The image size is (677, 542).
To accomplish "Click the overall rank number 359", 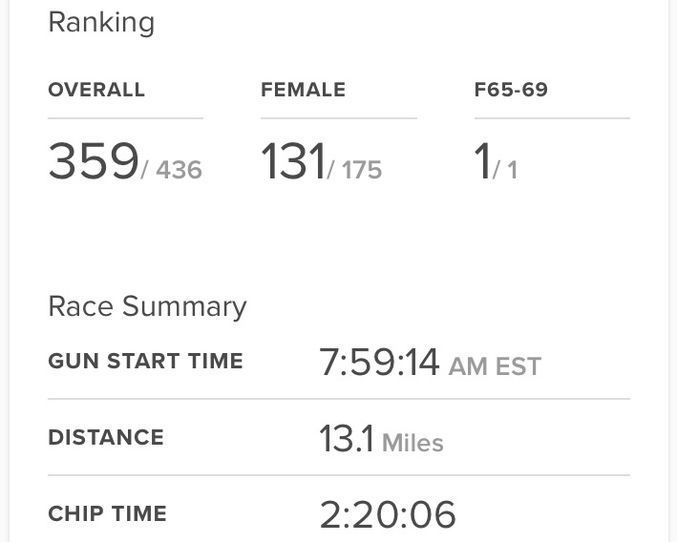I will pyautogui.click(x=94, y=161).
